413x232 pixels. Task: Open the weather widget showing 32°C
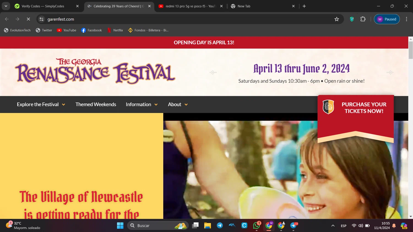[23, 225]
